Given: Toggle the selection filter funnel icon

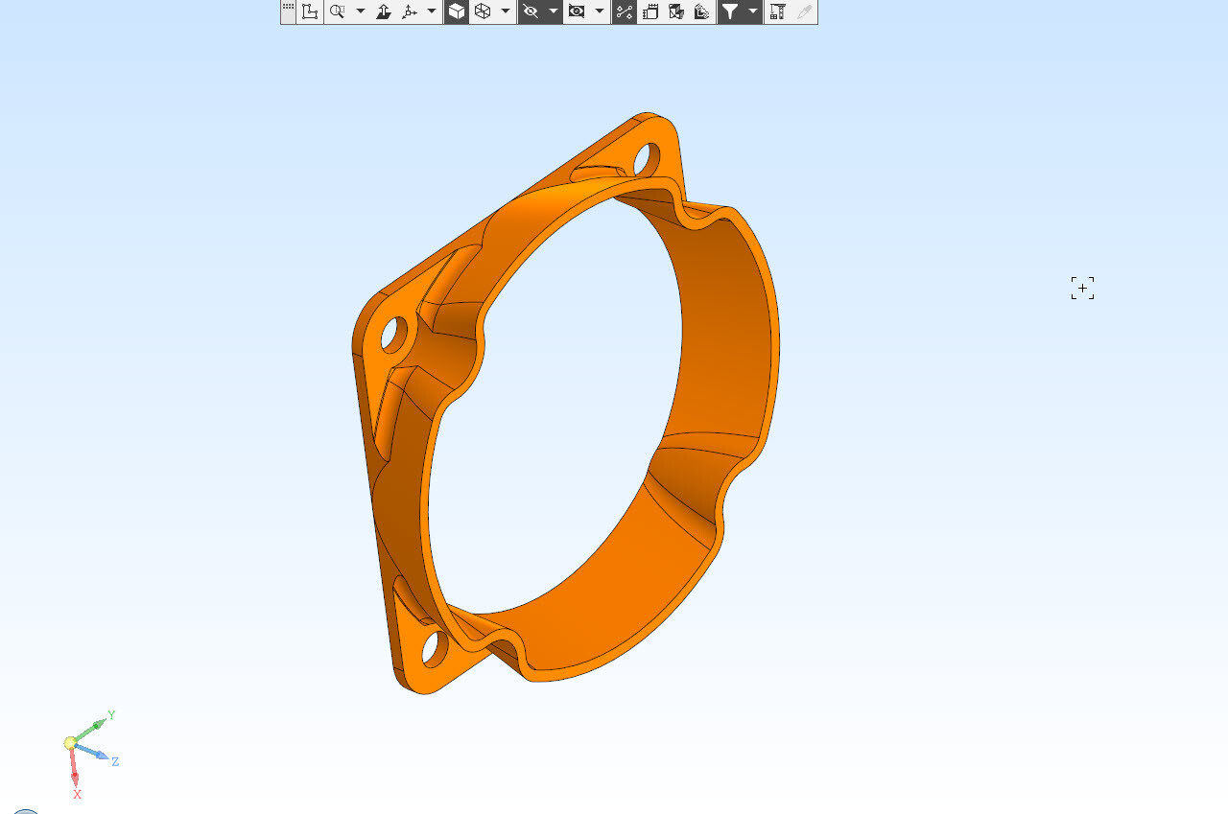Looking at the screenshot, I should (x=730, y=12).
